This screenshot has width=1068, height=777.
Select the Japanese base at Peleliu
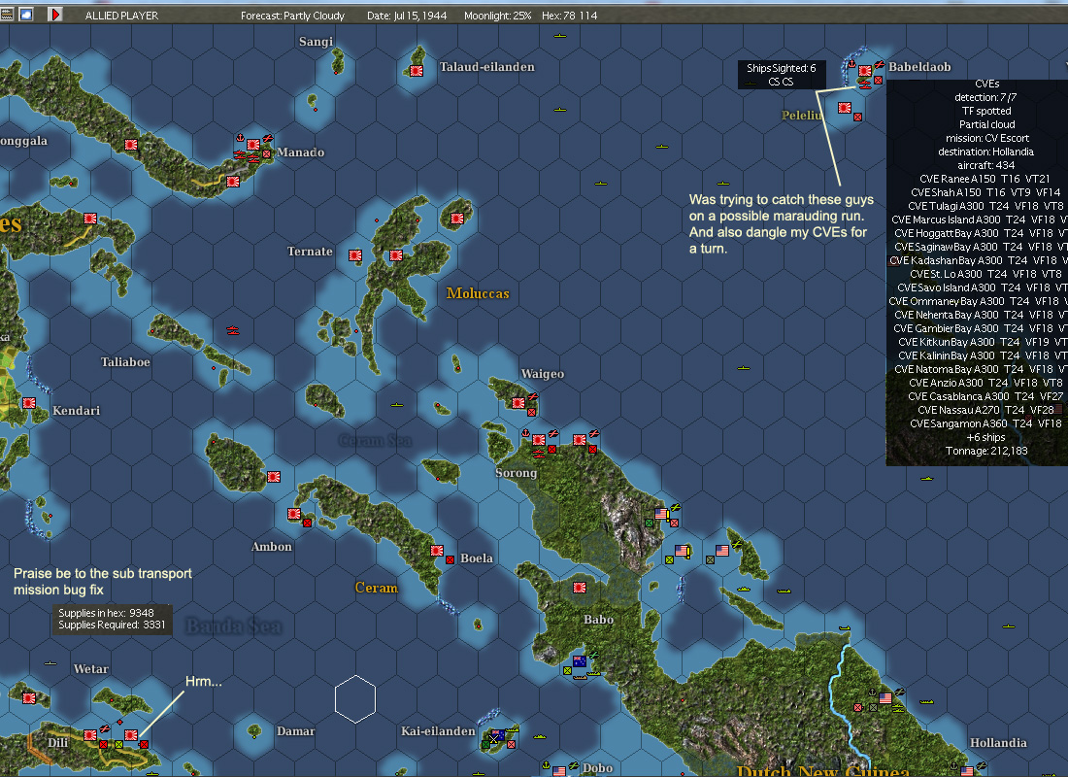[845, 108]
